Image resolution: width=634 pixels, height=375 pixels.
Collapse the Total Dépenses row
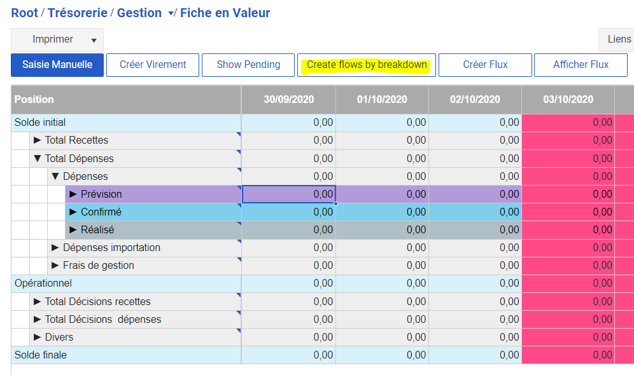[38, 158]
